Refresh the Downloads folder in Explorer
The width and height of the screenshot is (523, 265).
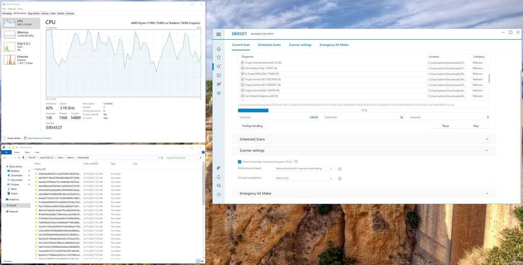point(162,158)
